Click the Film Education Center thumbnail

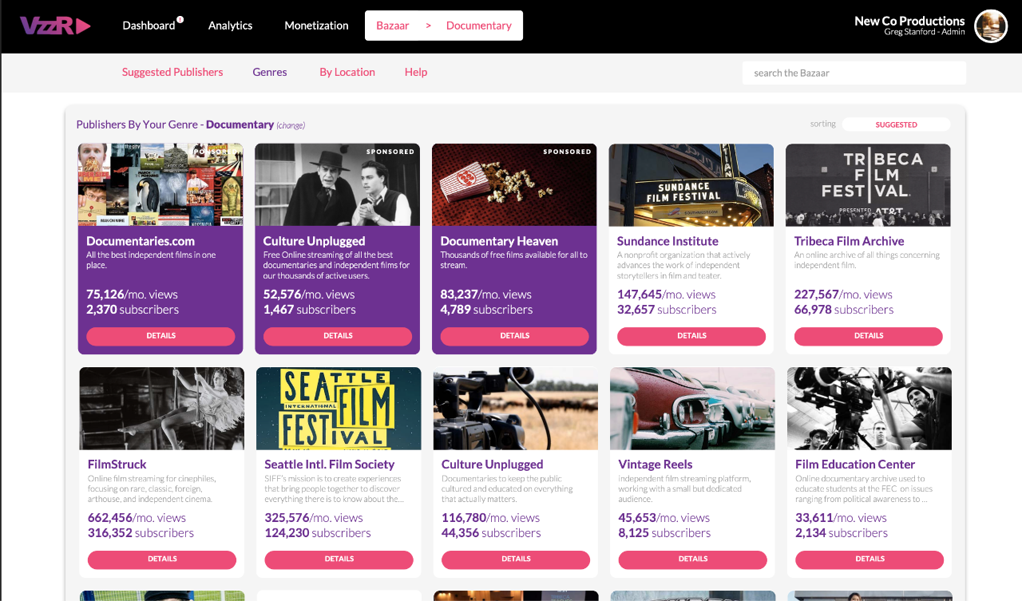click(869, 408)
